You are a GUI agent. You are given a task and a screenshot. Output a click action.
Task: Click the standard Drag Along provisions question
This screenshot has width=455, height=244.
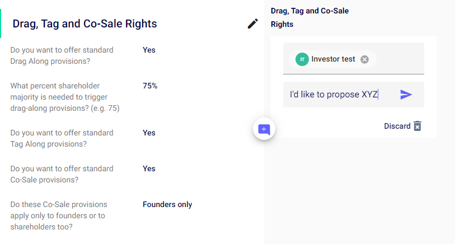[62, 55]
